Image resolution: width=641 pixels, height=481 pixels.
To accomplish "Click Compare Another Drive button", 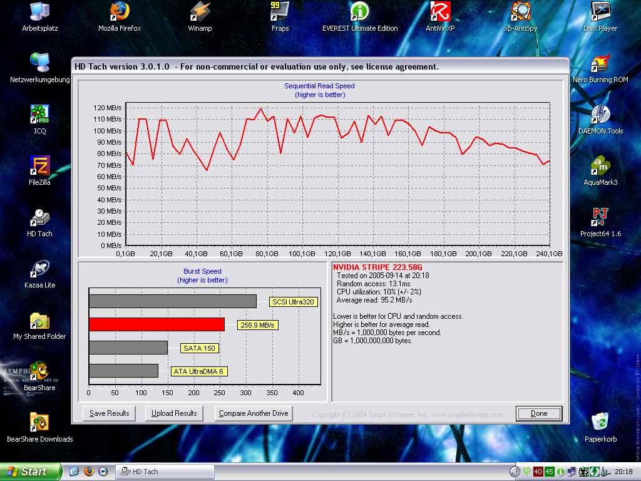I will 254,413.
